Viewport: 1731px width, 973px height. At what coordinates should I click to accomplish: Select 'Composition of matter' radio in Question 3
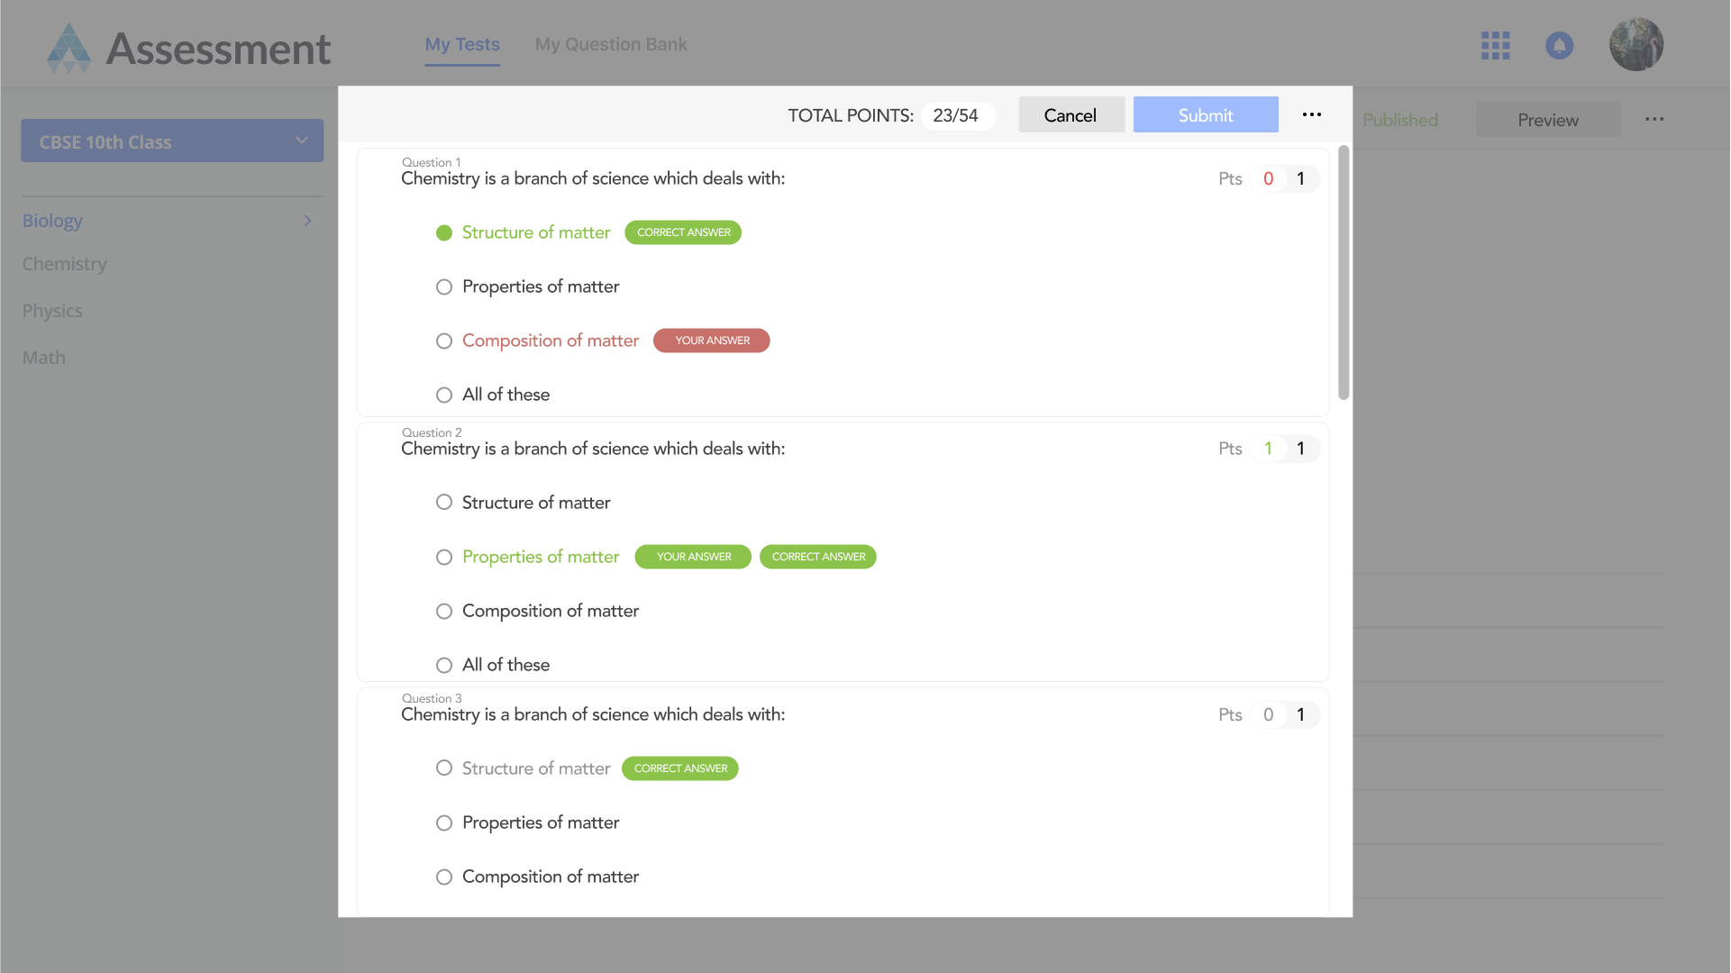444,878
